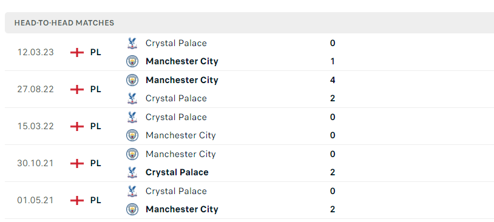This screenshot has width=494, height=222.
Task: Open bold Manchester City in 27.08.22 match
Action: point(182,80)
